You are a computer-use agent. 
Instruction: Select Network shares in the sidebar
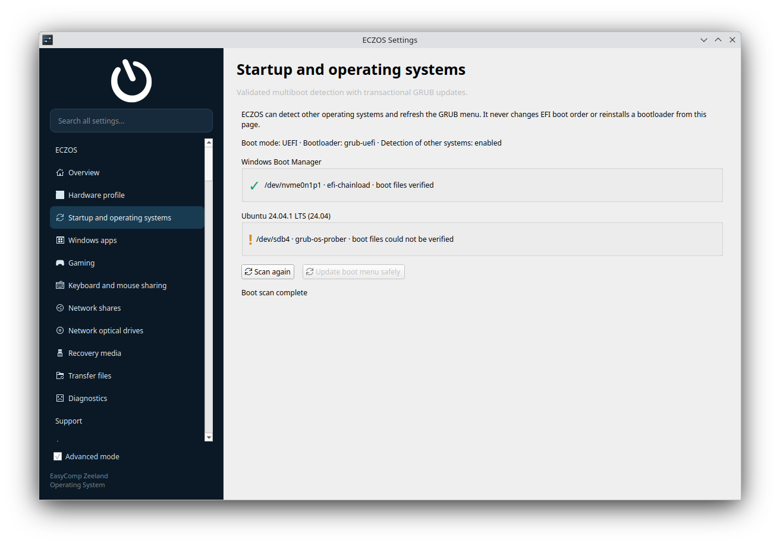pos(127,308)
